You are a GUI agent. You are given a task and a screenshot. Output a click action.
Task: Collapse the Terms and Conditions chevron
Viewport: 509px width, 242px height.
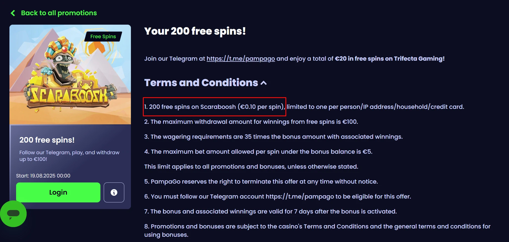[264, 83]
